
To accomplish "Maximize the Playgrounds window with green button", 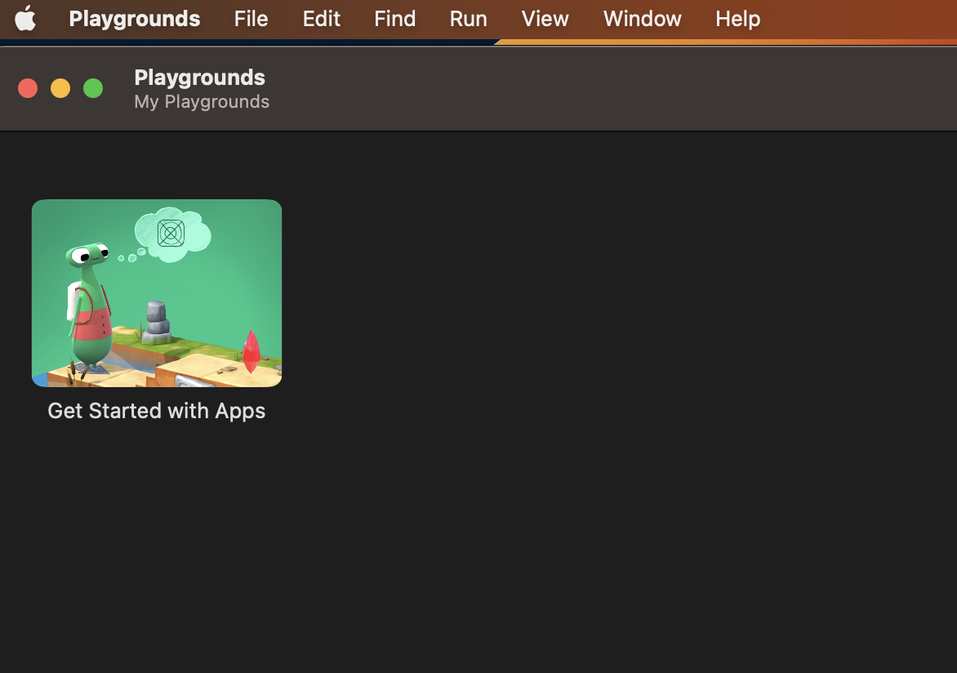I will [x=93, y=88].
